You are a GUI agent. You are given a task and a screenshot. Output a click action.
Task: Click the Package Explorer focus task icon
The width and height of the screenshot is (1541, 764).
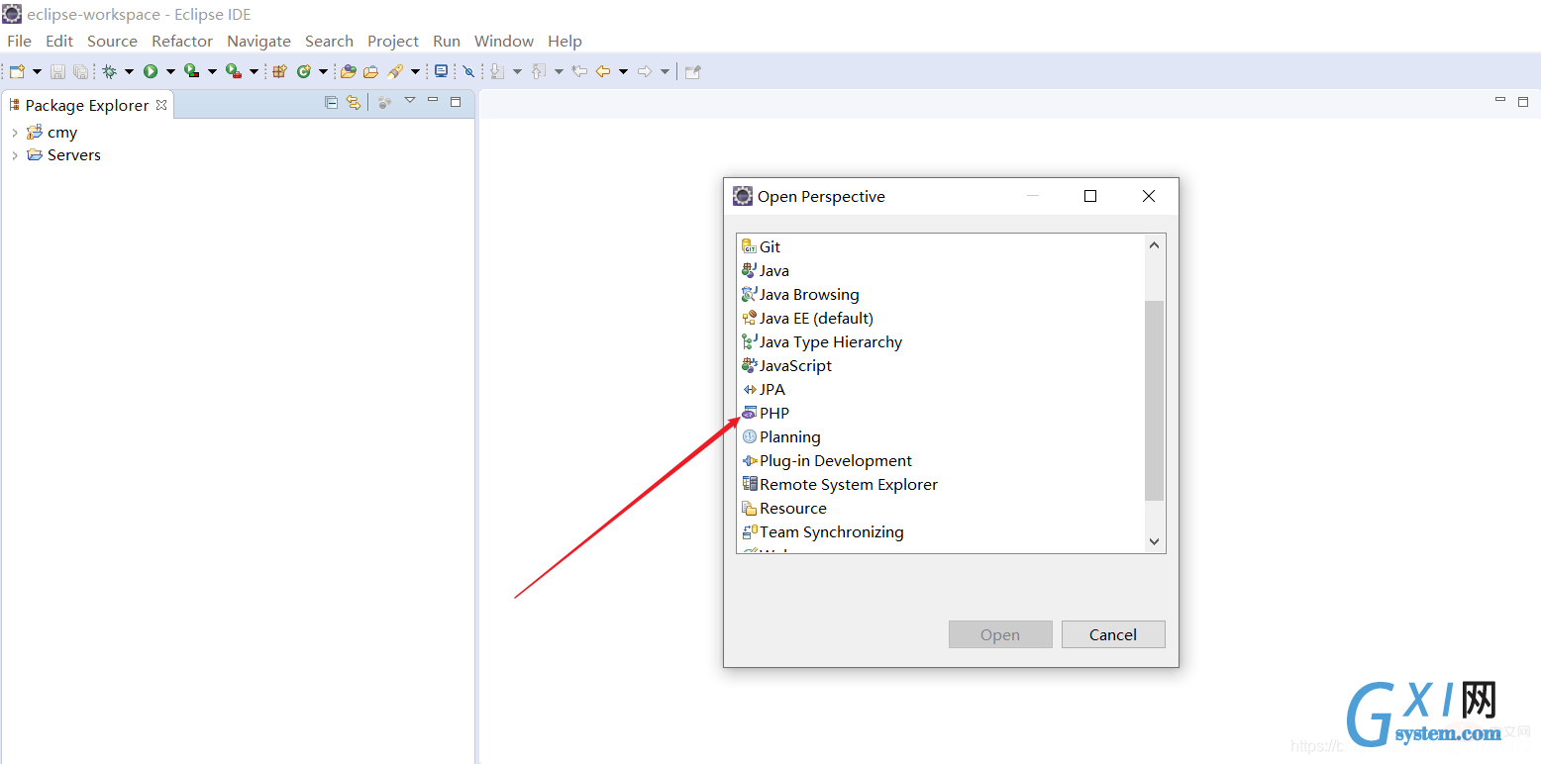click(x=384, y=102)
